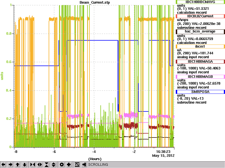Click 'uAmps' under IBC0L02Current
Viewport: 225px width, 168px height.
coord(183,20)
